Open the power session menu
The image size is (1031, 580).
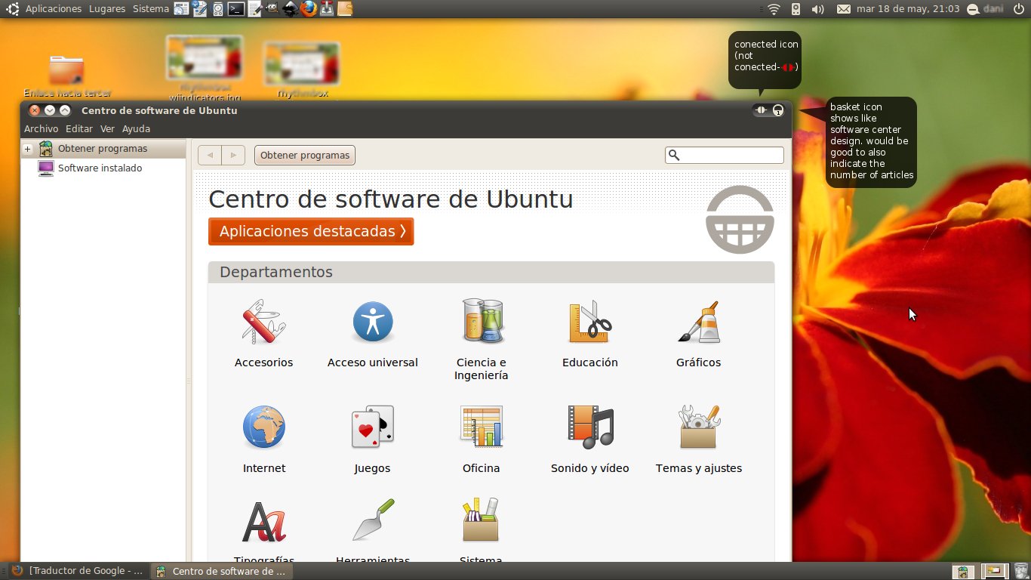(x=1019, y=9)
